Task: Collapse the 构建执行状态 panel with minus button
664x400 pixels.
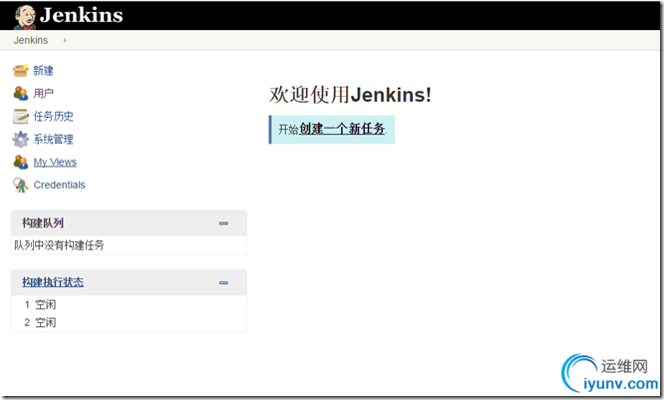Action: (x=223, y=282)
